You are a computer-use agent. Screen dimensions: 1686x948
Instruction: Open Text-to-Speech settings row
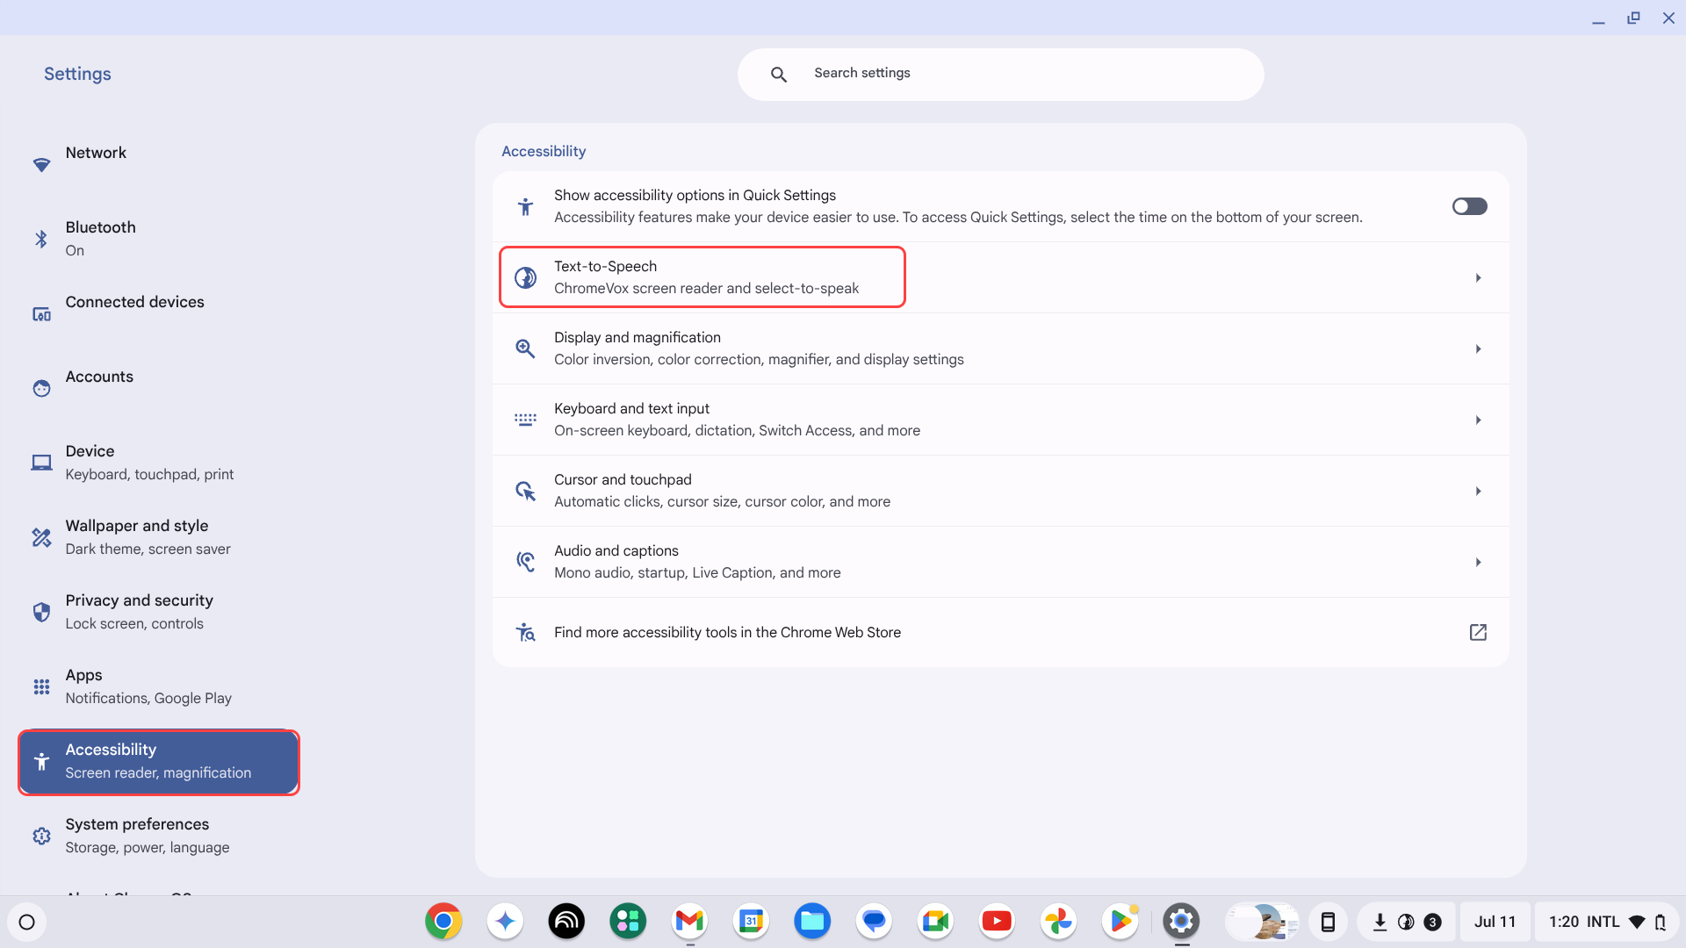coord(1000,277)
